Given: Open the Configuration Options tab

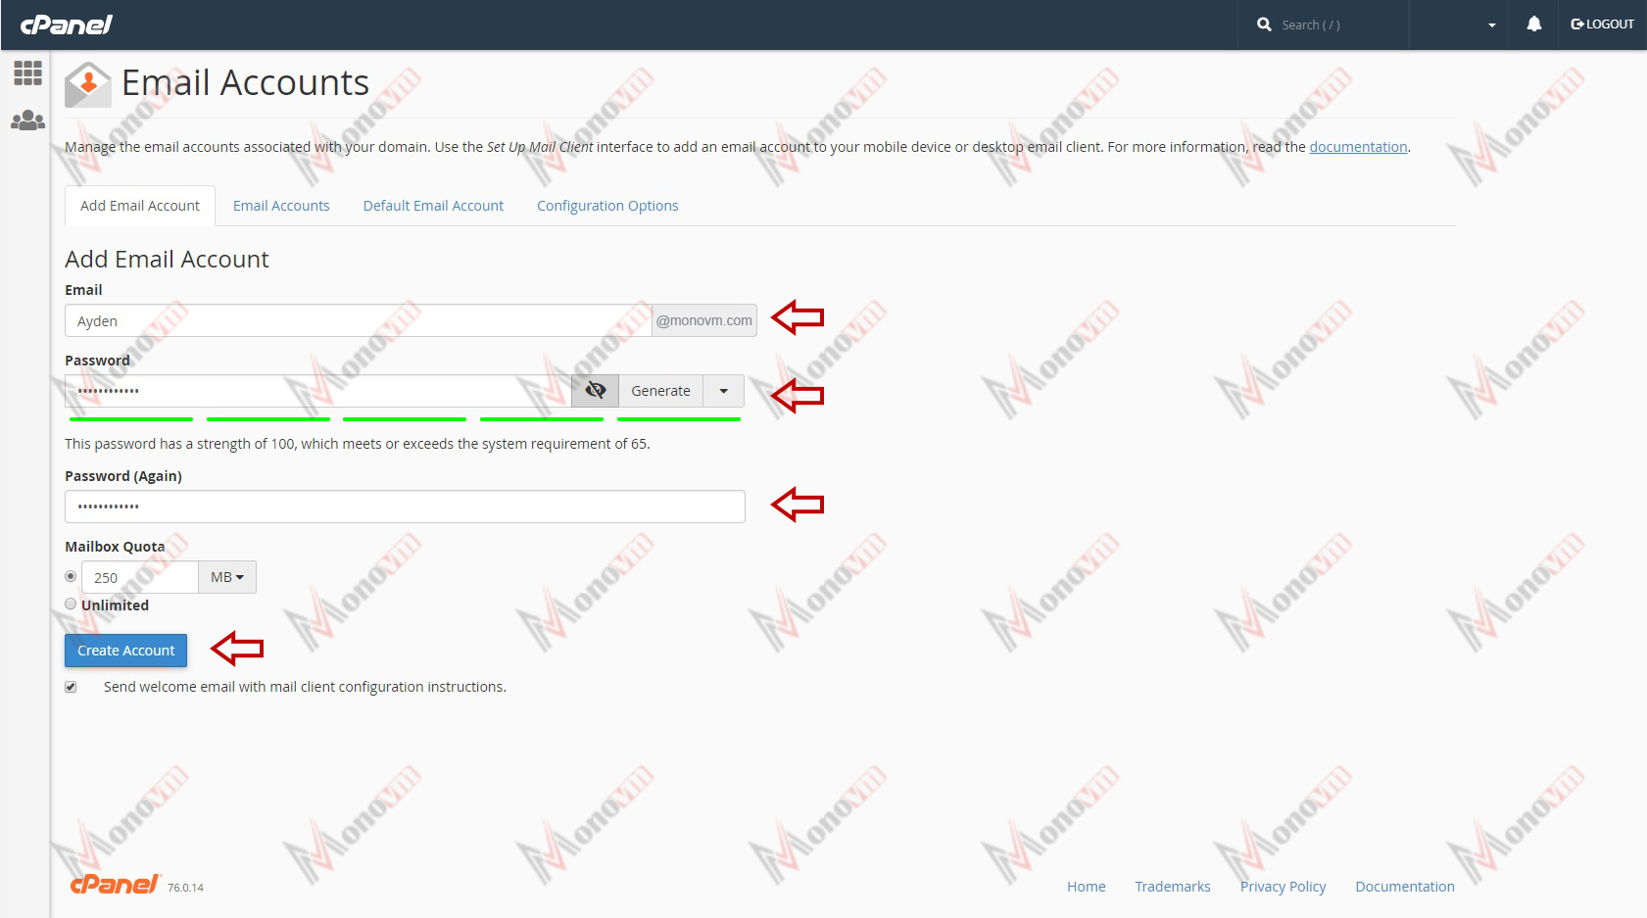Looking at the screenshot, I should coord(607,206).
